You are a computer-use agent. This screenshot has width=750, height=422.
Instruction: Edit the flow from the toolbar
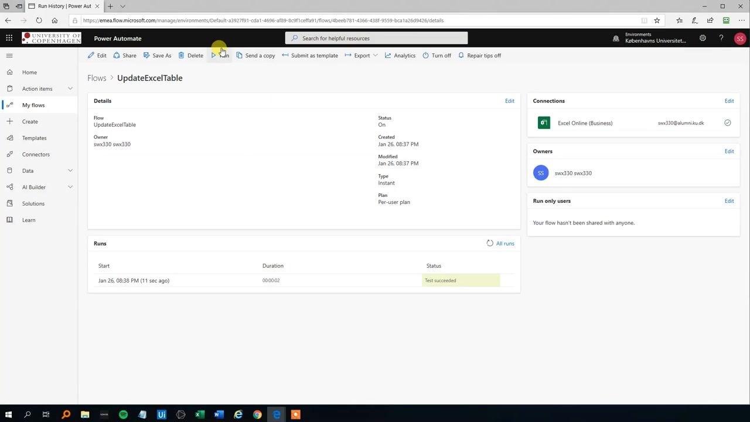pos(97,56)
